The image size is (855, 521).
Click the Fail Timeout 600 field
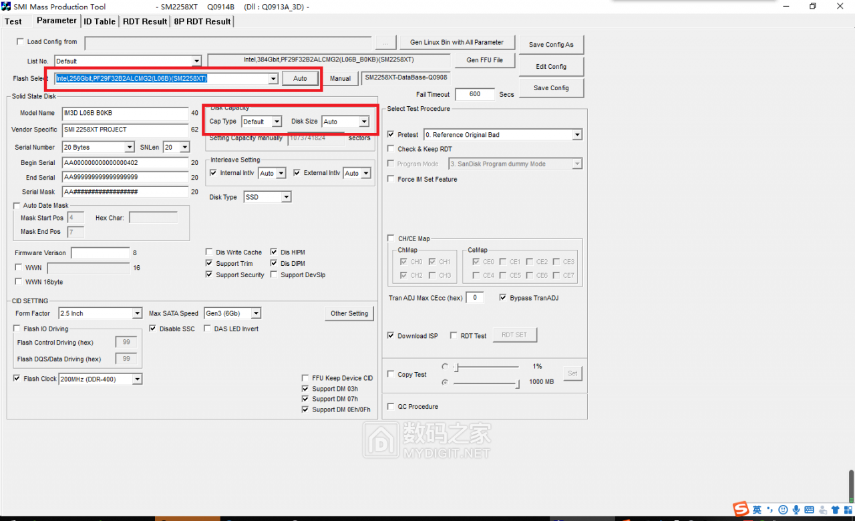(x=475, y=94)
